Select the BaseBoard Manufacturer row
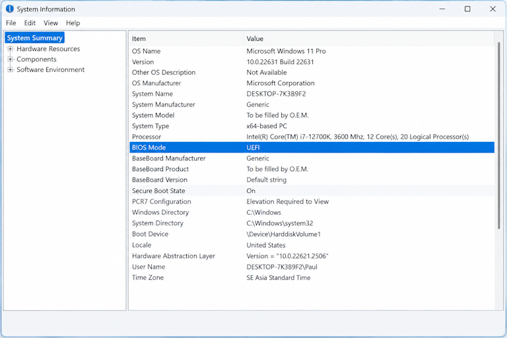This screenshot has height=338, width=507. (312, 158)
